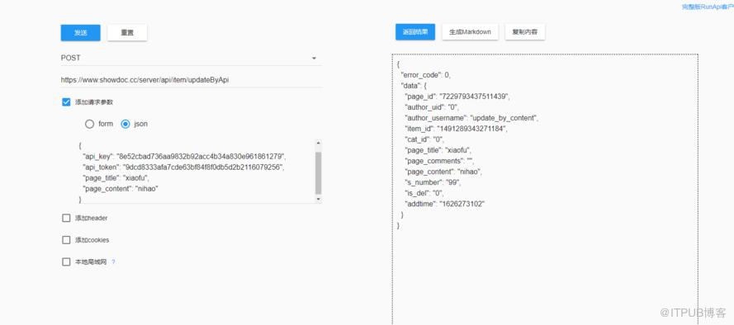Click the "addtime" response line

tap(445, 204)
